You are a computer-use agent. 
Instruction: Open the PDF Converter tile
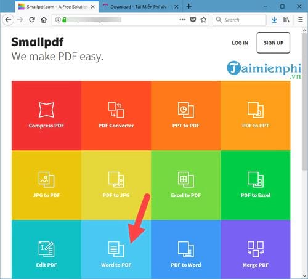click(116, 115)
